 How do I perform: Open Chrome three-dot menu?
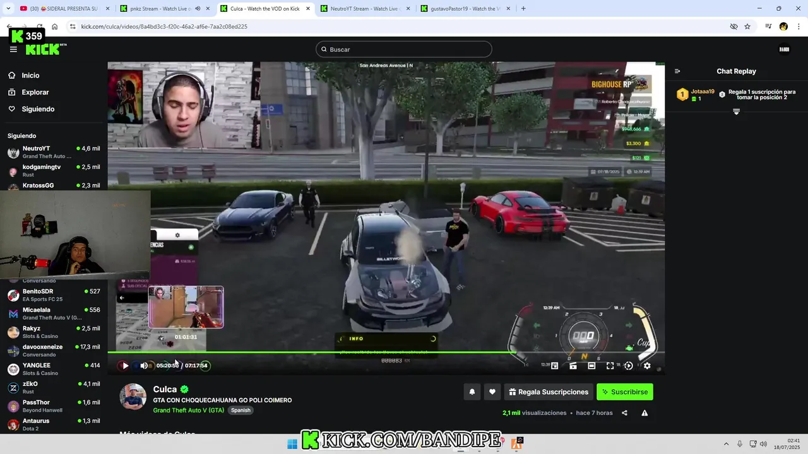799,26
